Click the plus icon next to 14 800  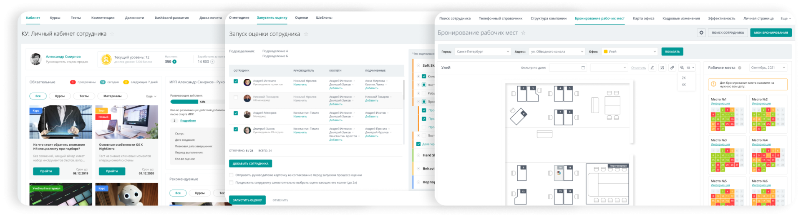212,62
